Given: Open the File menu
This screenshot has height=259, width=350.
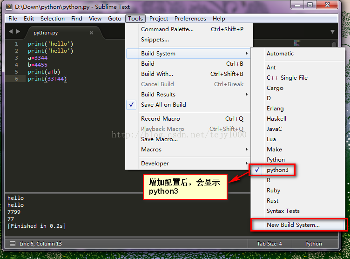Looking at the screenshot, I should click(x=13, y=19).
